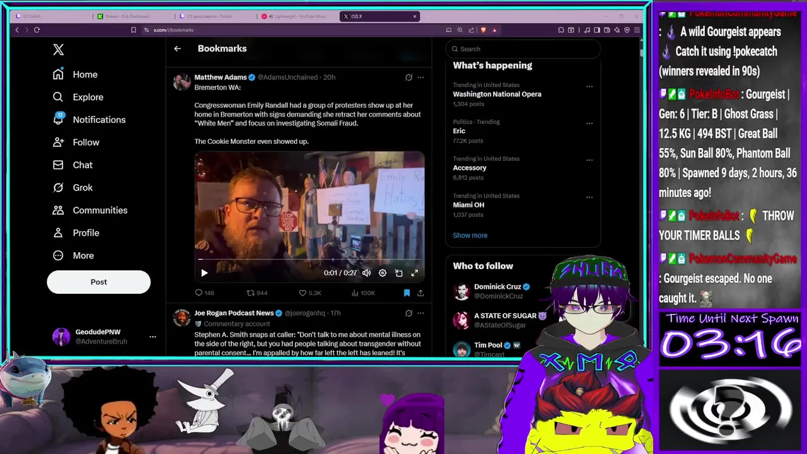The height and width of the screenshot is (454, 807).
Task: Go to Home in X sidebar
Action: 75,74
